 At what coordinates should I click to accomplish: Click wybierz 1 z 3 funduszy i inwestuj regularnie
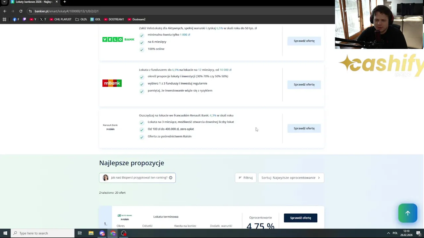click(x=178, y=84)
